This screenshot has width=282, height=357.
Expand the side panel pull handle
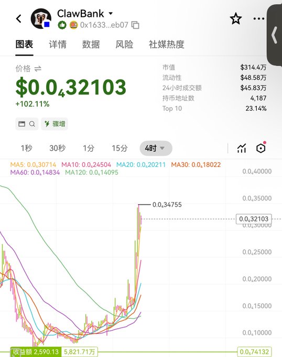pyautogui.click(x=274, y=35)
